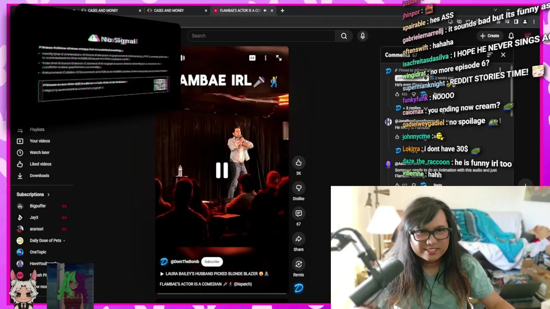Switch to the second CASES AND MONEY tab

[177, 10]
